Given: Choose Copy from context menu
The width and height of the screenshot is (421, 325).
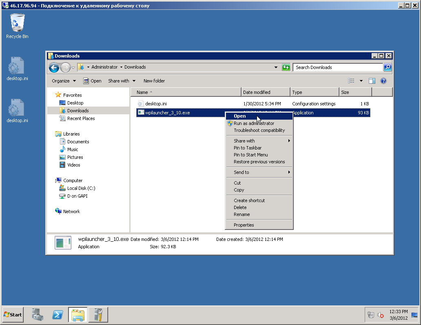Looking at the screenshot, I should tap(259, 190).
